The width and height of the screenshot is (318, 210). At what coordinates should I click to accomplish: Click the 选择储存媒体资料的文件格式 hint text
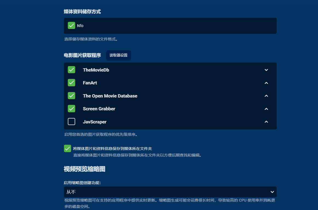[91, 39]
